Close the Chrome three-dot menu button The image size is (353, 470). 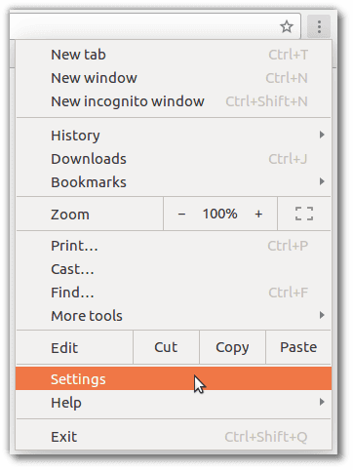[x=319, y=26]
